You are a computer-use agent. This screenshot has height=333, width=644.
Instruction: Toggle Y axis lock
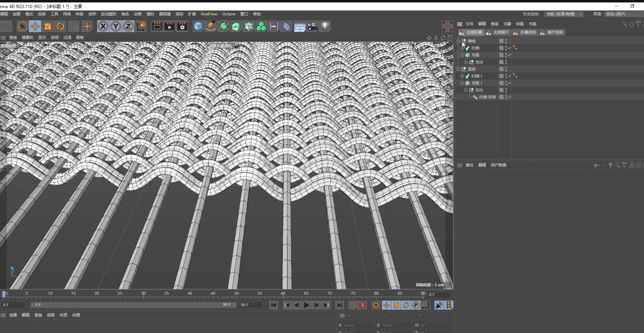116,27
